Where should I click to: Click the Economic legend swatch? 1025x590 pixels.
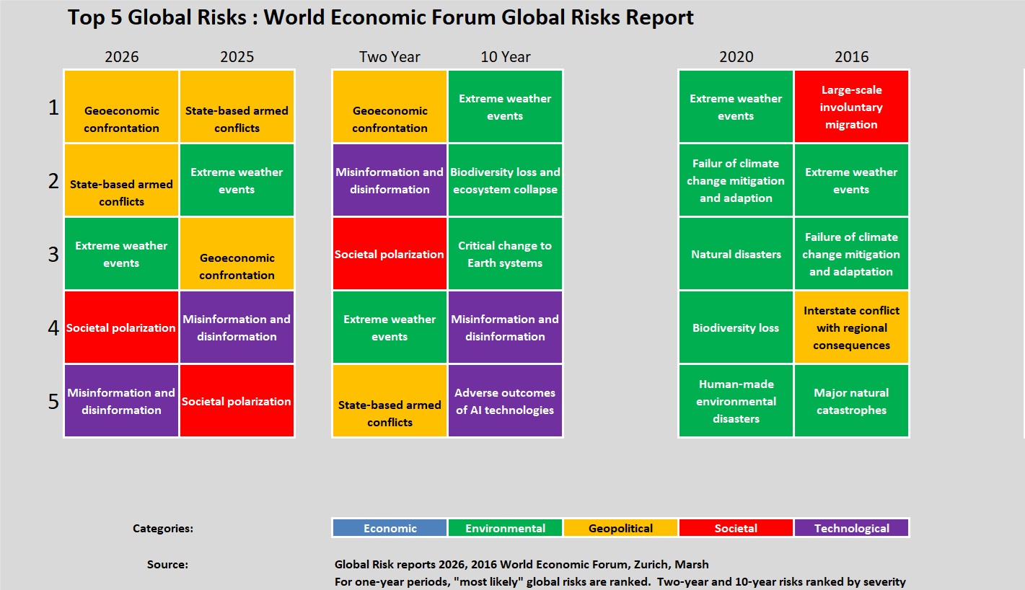(x=390, y=528)
